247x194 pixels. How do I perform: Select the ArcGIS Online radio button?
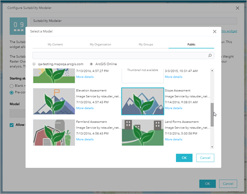(91, 64)
